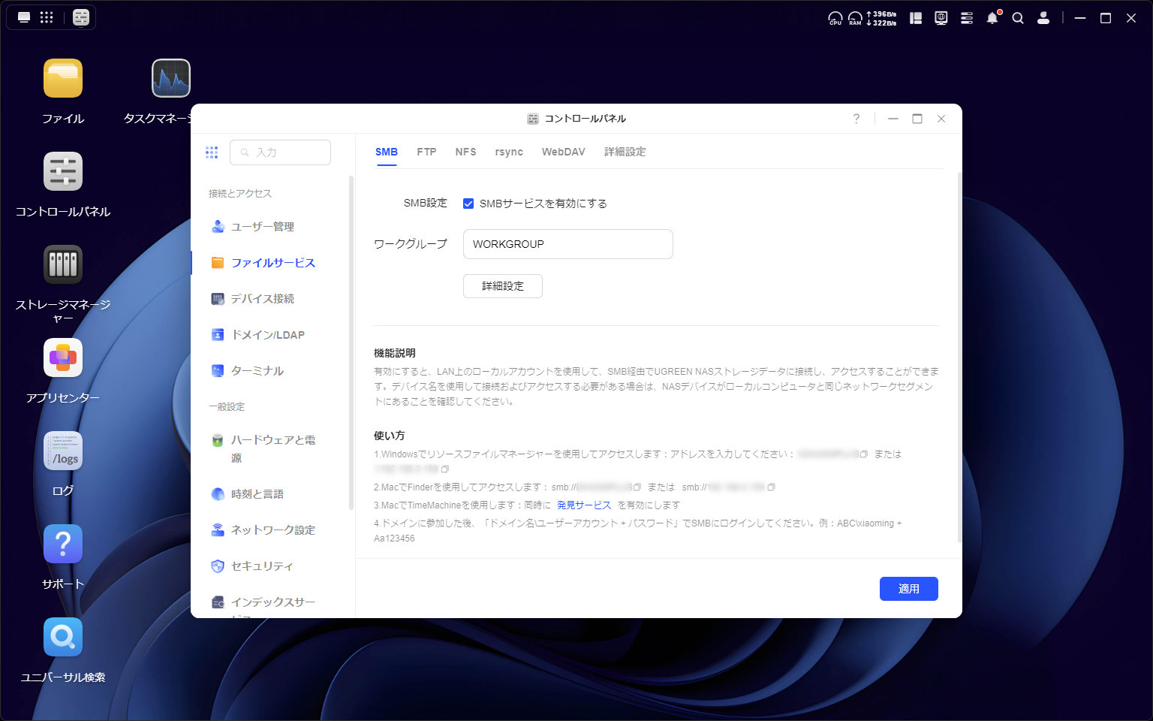The image size is (1153, 721).
Task: Click the help question mark in Control Panel
Action: click(856, 119)
